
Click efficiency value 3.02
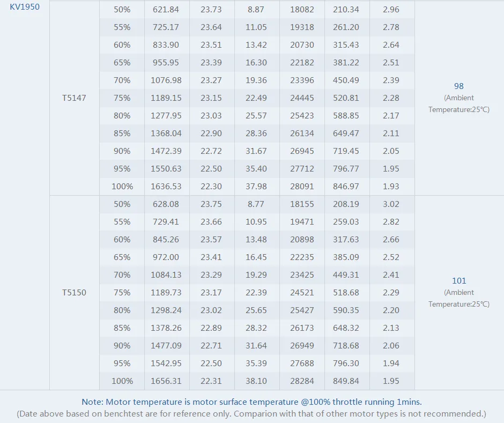pos(391,204)
